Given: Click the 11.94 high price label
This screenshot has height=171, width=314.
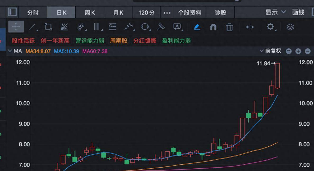Looking at the screenshot, I should click(264, 64).
